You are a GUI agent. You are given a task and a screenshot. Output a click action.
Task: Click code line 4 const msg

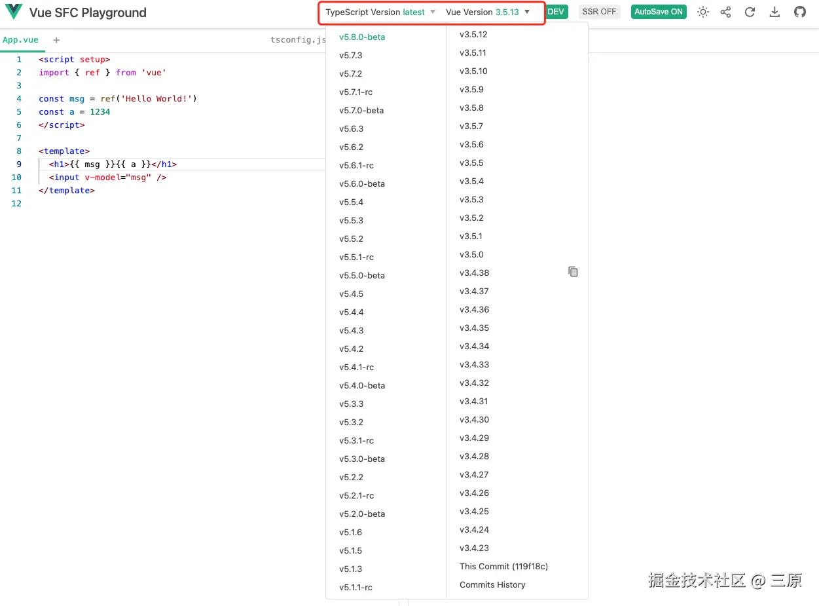point(118,99)
